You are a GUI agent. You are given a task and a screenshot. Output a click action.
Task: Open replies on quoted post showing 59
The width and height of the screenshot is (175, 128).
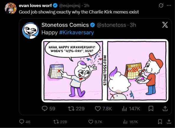[49, 109]
